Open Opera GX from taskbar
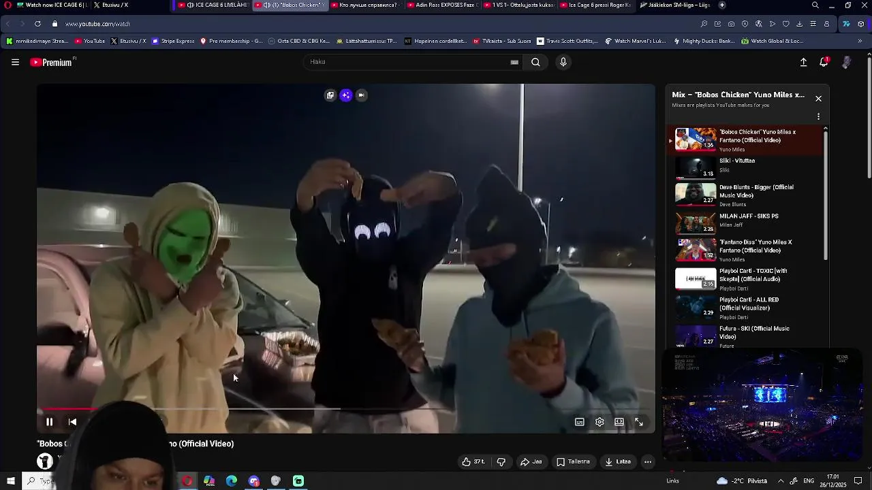872x490 pixels. pos(187,481)
